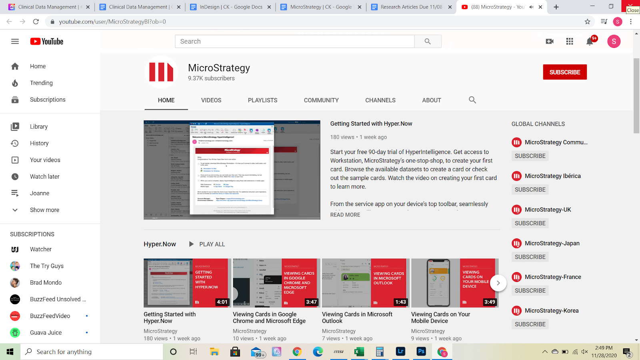Subscribe to MicroStrategy-Japan channel

(530, 257)
